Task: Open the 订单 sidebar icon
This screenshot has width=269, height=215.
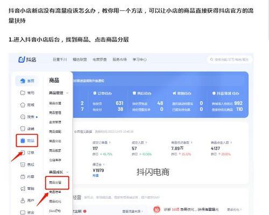Action: 23,153
